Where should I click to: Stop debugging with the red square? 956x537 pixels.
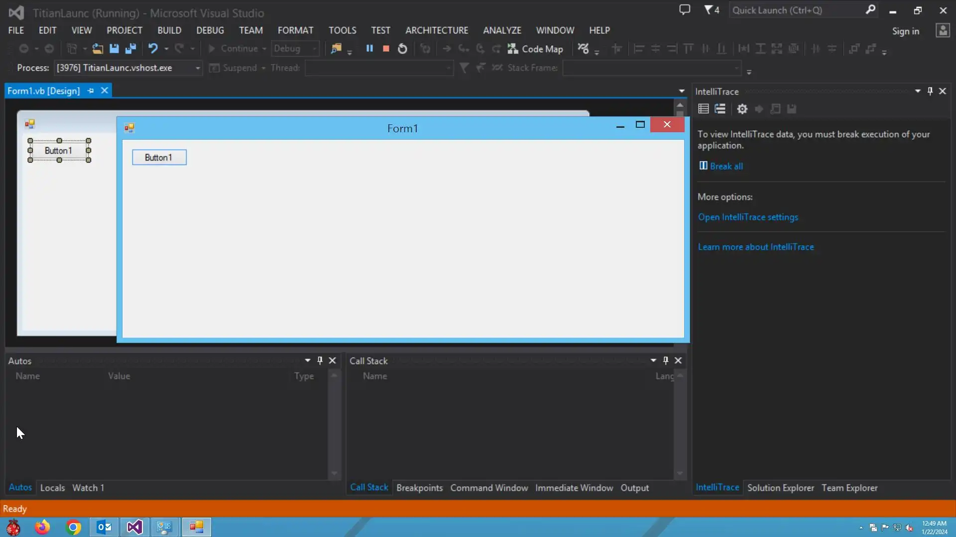[x=386, y=49]
